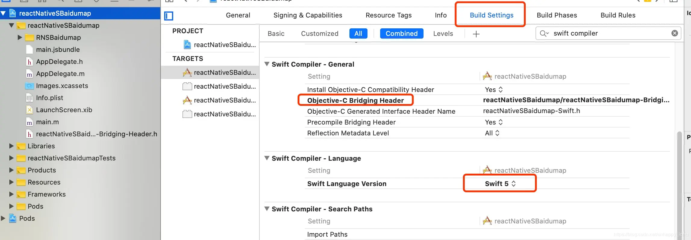Viewport: 691px width, 240px height.
Task: Open the Build Phases tab
Action: [557, 15]
